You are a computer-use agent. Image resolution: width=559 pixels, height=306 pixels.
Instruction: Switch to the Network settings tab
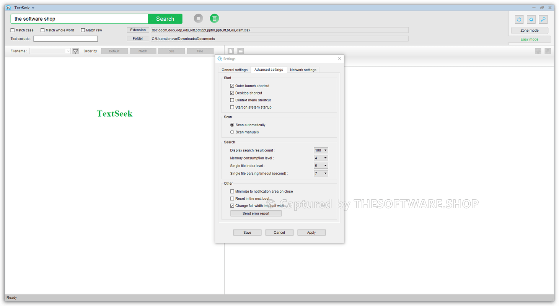click(303, 70)
